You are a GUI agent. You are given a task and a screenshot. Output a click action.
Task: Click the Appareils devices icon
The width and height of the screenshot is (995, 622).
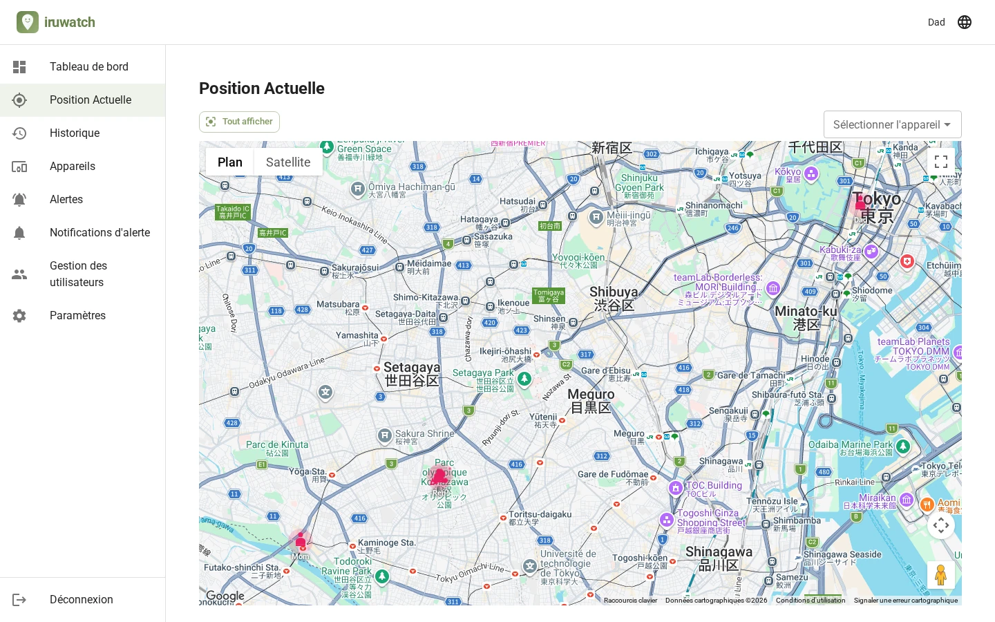pos(19,167)
